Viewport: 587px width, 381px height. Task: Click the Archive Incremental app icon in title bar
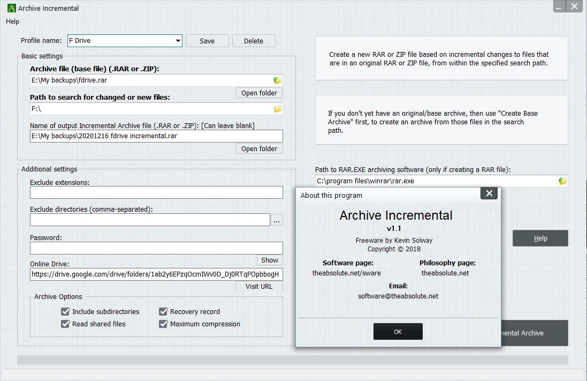click(x=12, y=8)
